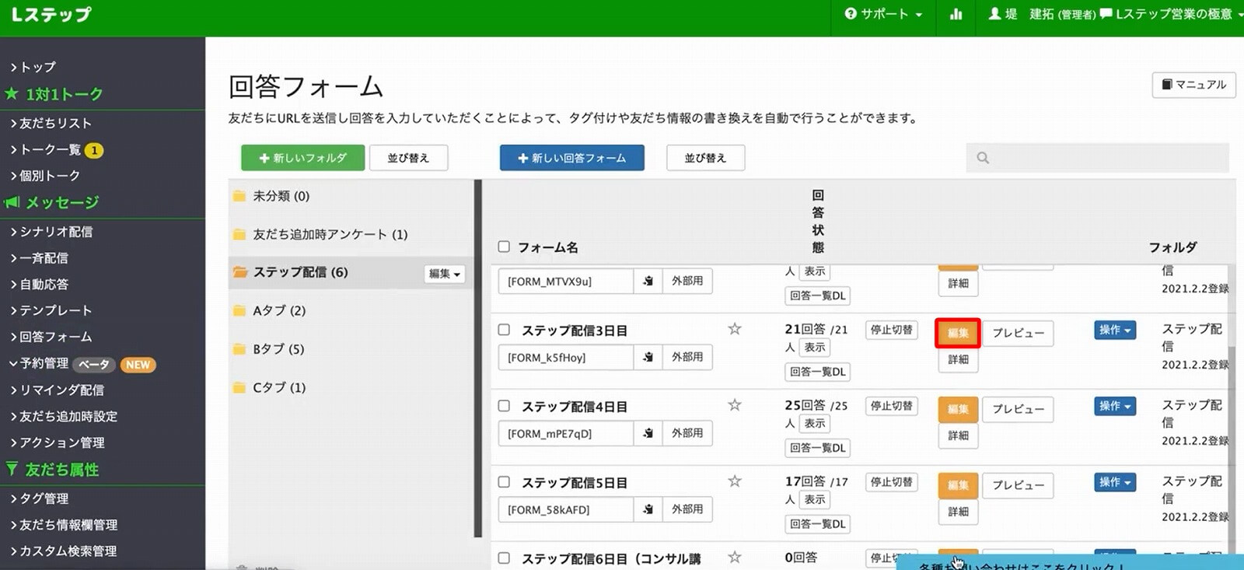Open 一斉配信 in sidebar
This screenshot has width=1244, height=570.
coord(39,257)
